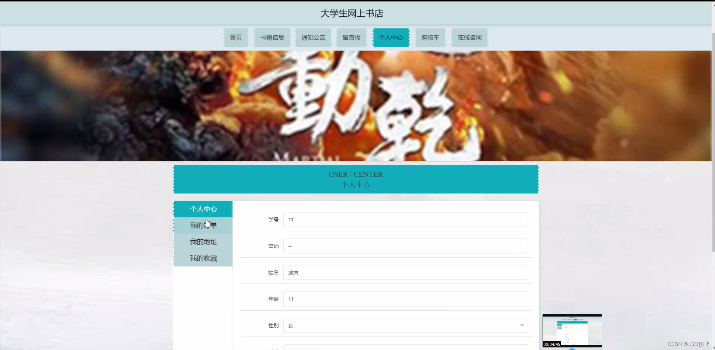Viewport: 715px width, 350px height.
Task: Open the video preview thumbnail
Action: 572,330
